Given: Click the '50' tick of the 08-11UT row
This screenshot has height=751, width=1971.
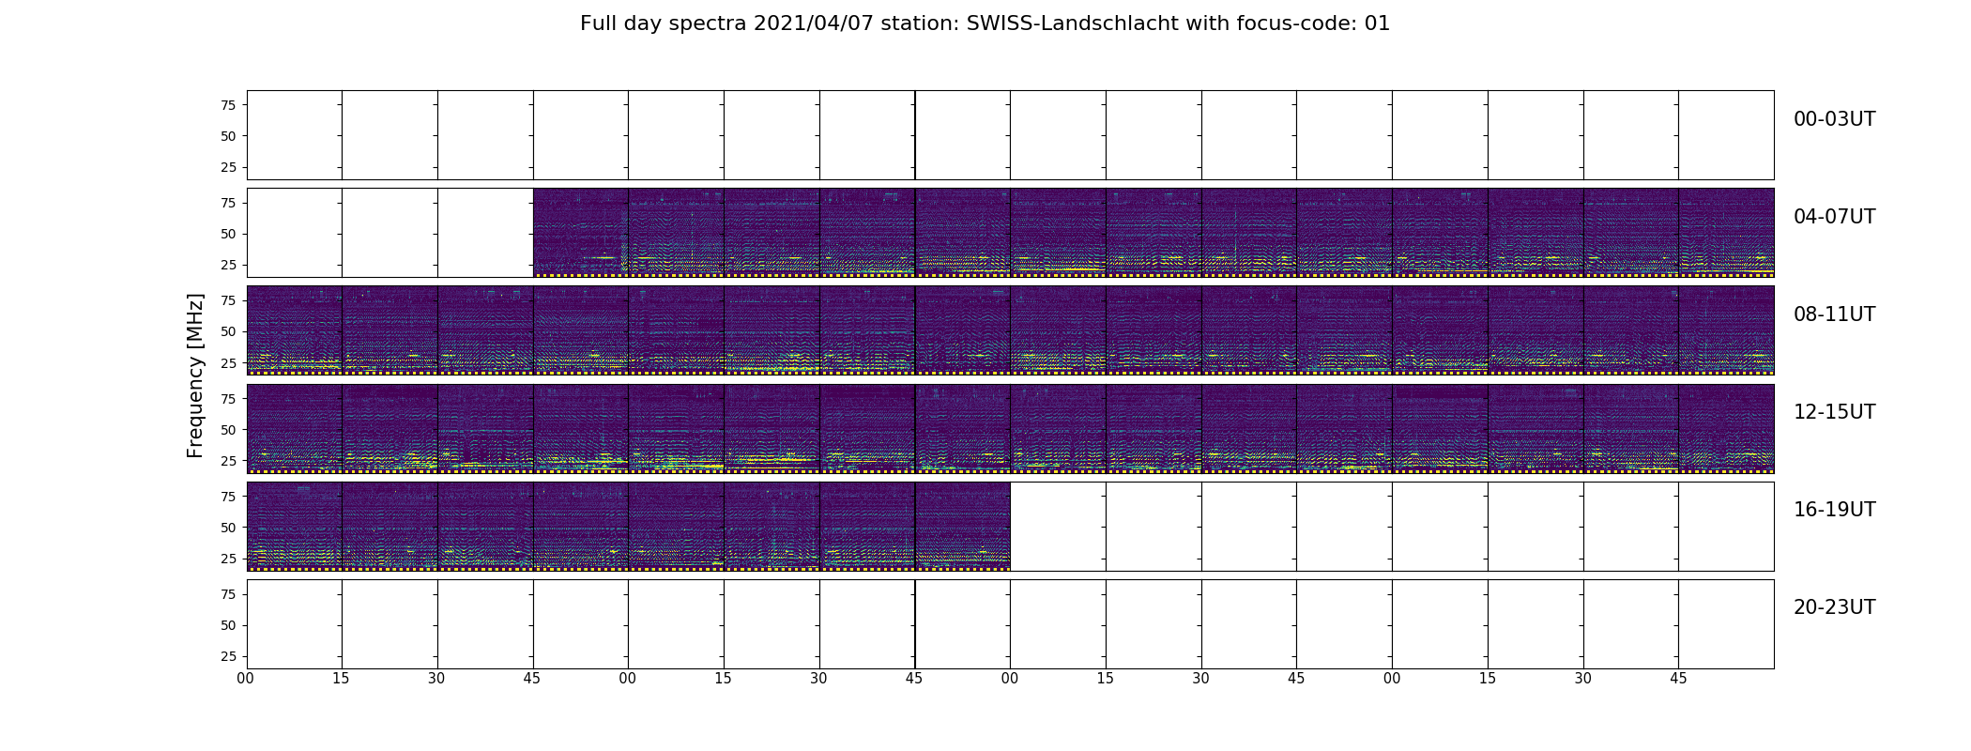Looking at the screenshot, I should click(228, 331).
